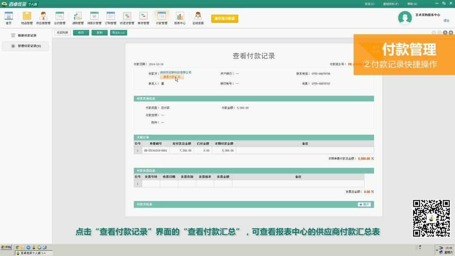Screen dimensions: 455x256
Task: Launch 在线客服 customer service icon
Action: pyautogui.click(x=198, y=19)
